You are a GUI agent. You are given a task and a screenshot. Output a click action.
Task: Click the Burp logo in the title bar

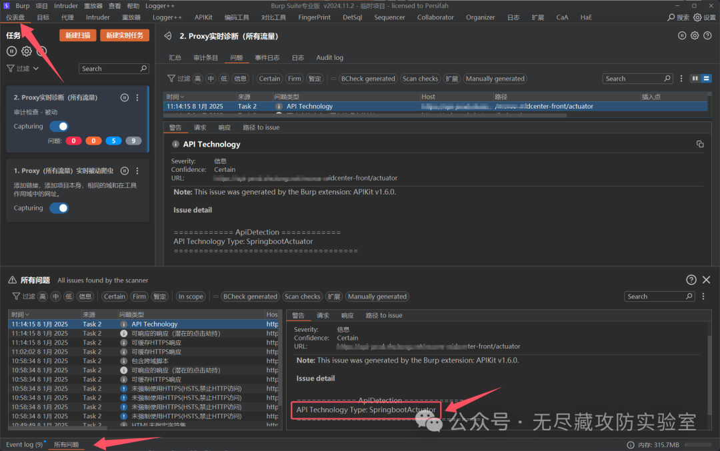point(6,6)
